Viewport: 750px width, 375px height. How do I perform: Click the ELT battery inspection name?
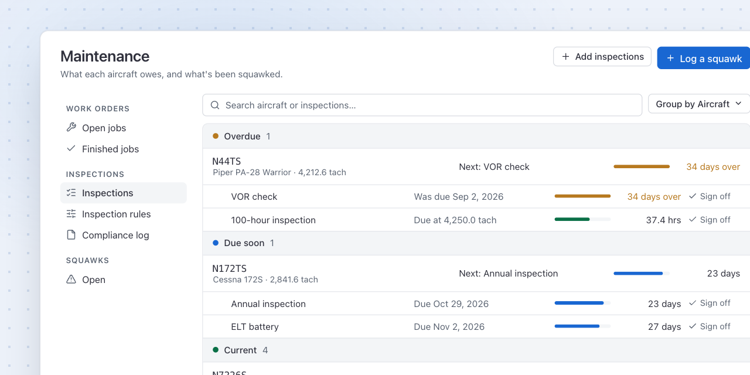point(255,327)
